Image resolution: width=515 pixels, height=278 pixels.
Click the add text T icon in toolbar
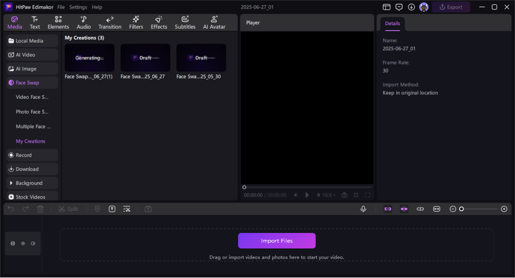[x=112, y=209]
